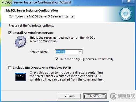
Task: Click 'Check this option to include' description text
Action: [x=66, y=76]
